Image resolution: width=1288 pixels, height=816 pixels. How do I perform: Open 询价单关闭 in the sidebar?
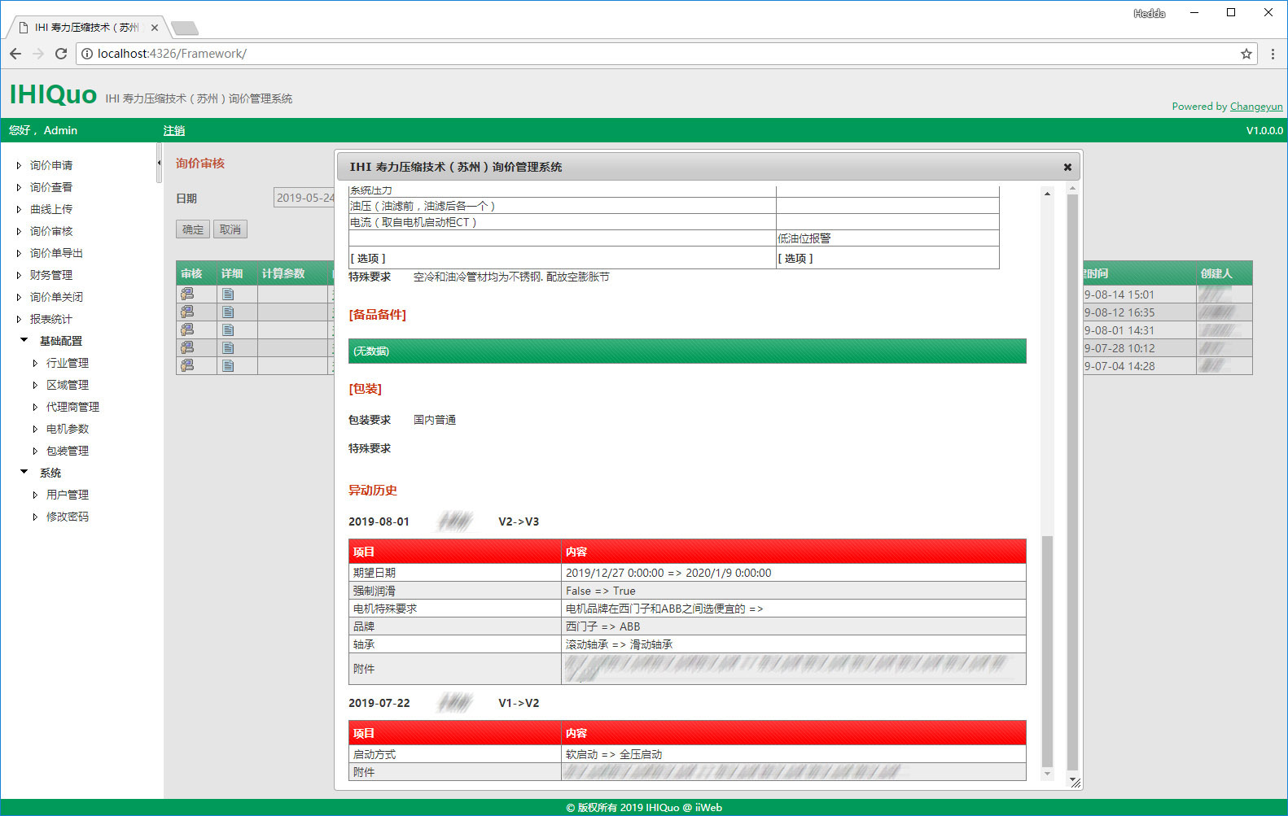click(56, 297)
